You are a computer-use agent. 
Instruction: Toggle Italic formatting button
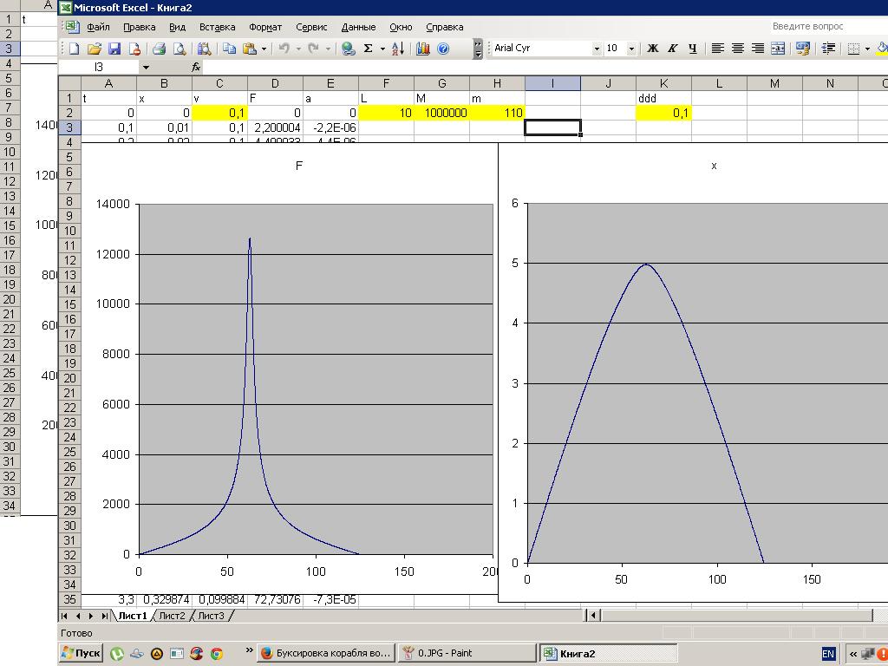672,49
